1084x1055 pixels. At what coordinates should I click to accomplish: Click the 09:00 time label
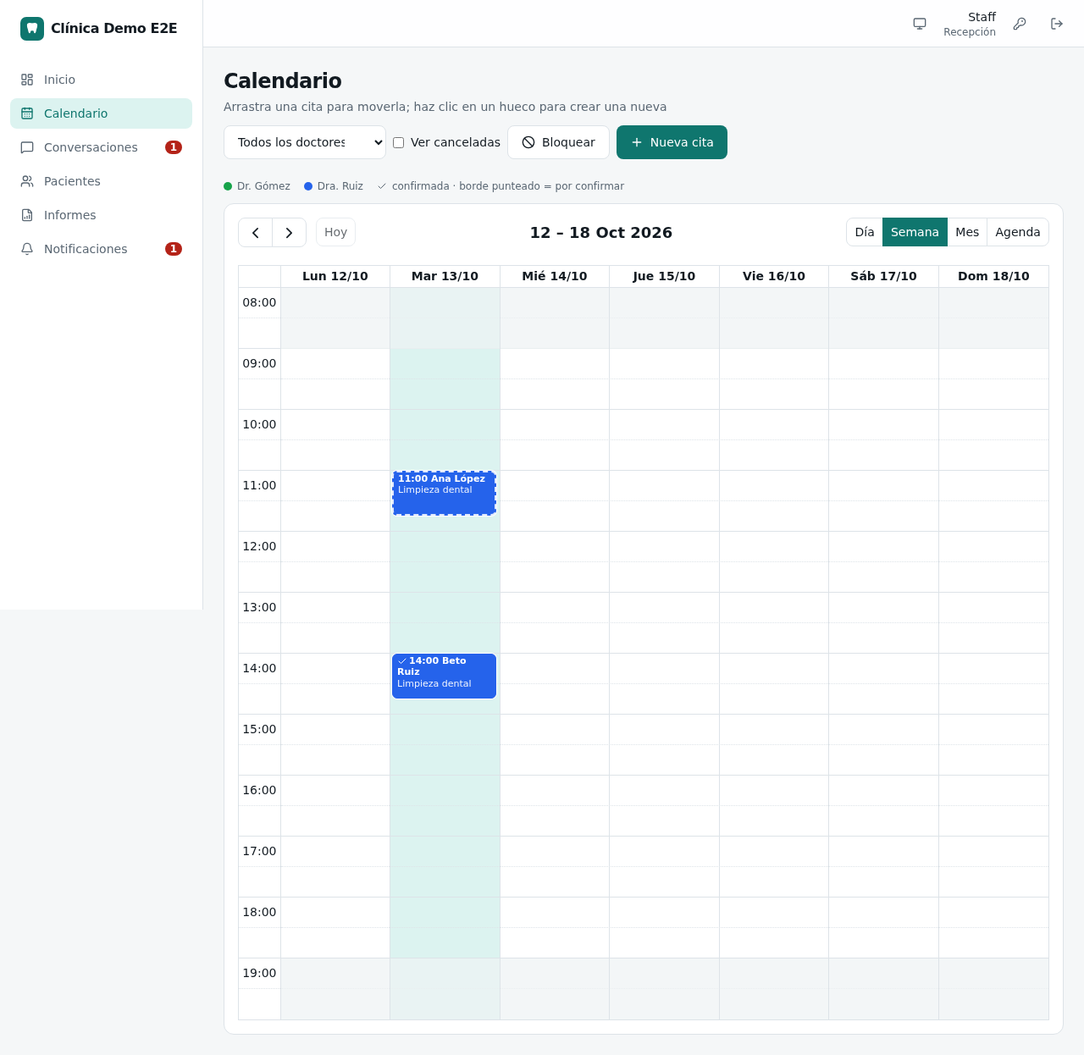tap(259, 363)
